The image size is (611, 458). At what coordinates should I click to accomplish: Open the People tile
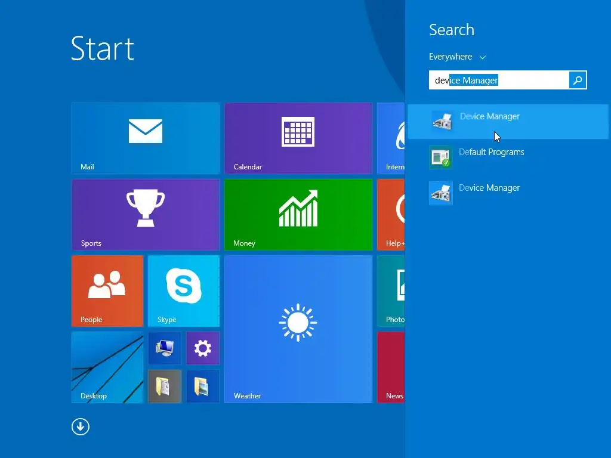tap(107, 291)
